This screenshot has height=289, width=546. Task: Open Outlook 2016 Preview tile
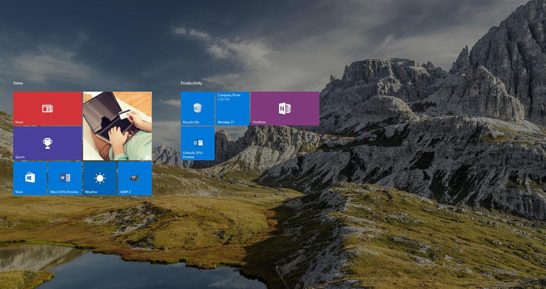tap(197, 143)
